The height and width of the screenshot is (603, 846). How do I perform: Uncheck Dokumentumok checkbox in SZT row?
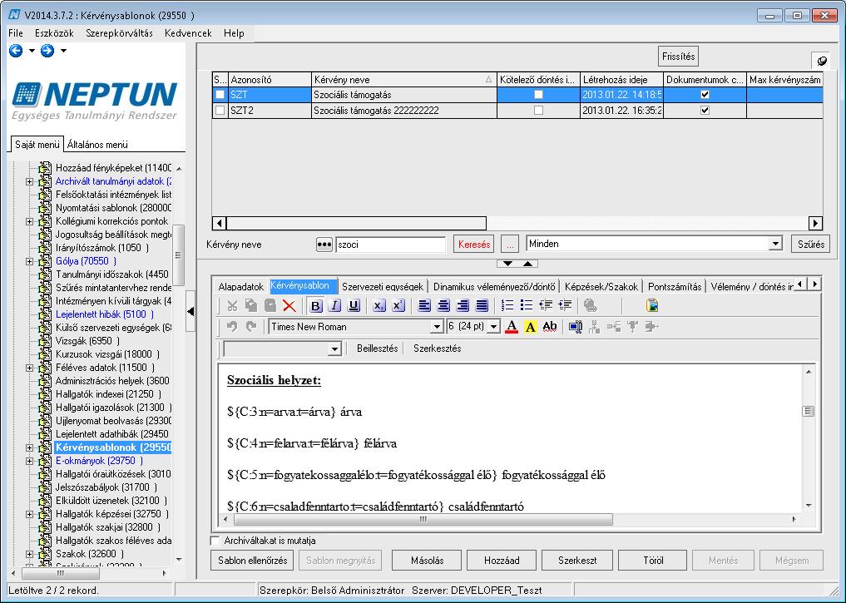point(705,95)
